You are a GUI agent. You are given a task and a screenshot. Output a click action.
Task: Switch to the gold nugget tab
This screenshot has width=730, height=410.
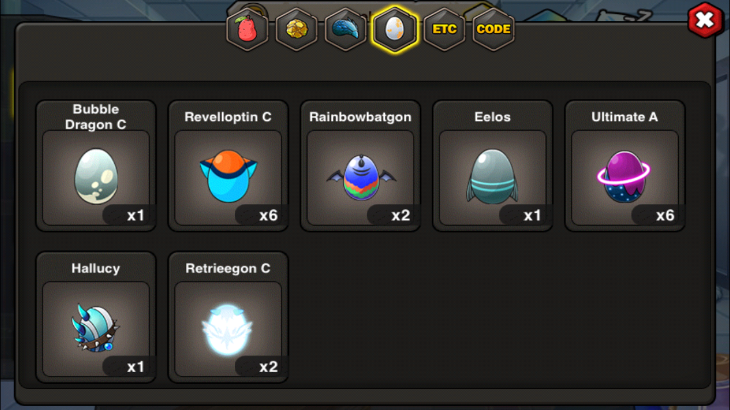(297, 29)
